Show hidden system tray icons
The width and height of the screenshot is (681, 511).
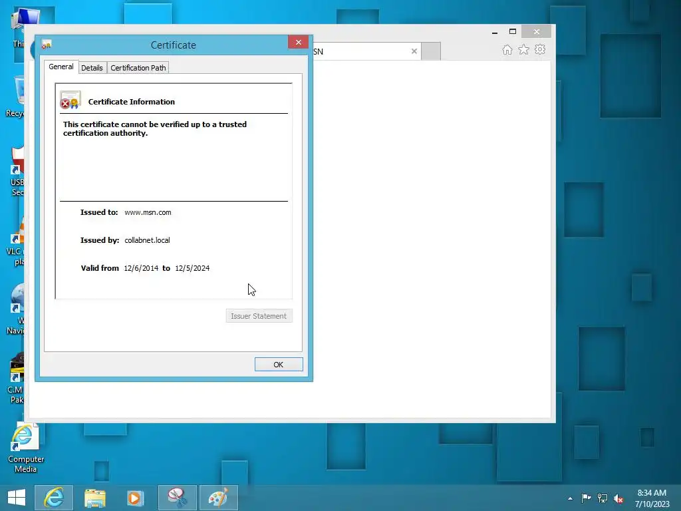coord(570,498)
